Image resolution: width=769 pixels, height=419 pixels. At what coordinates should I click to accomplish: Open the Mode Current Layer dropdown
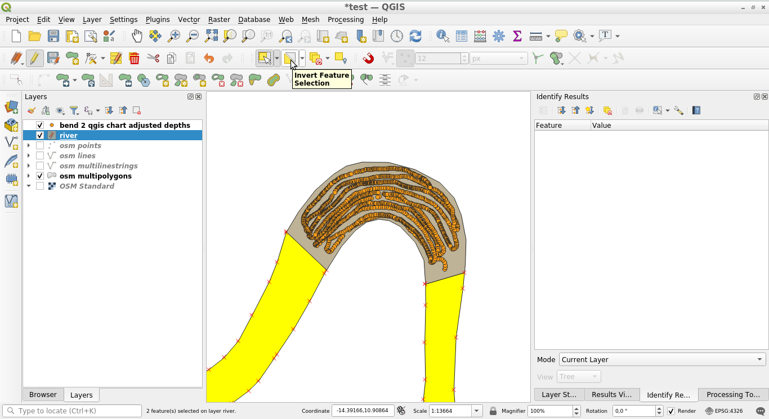(662, 359)
